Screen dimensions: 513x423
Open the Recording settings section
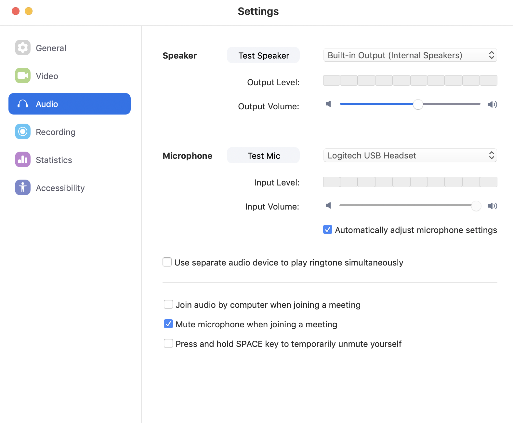click(x=56, y=132)
